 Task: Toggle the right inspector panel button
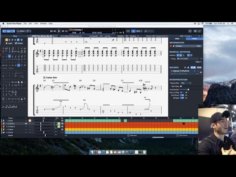click(x=13, y=31)
